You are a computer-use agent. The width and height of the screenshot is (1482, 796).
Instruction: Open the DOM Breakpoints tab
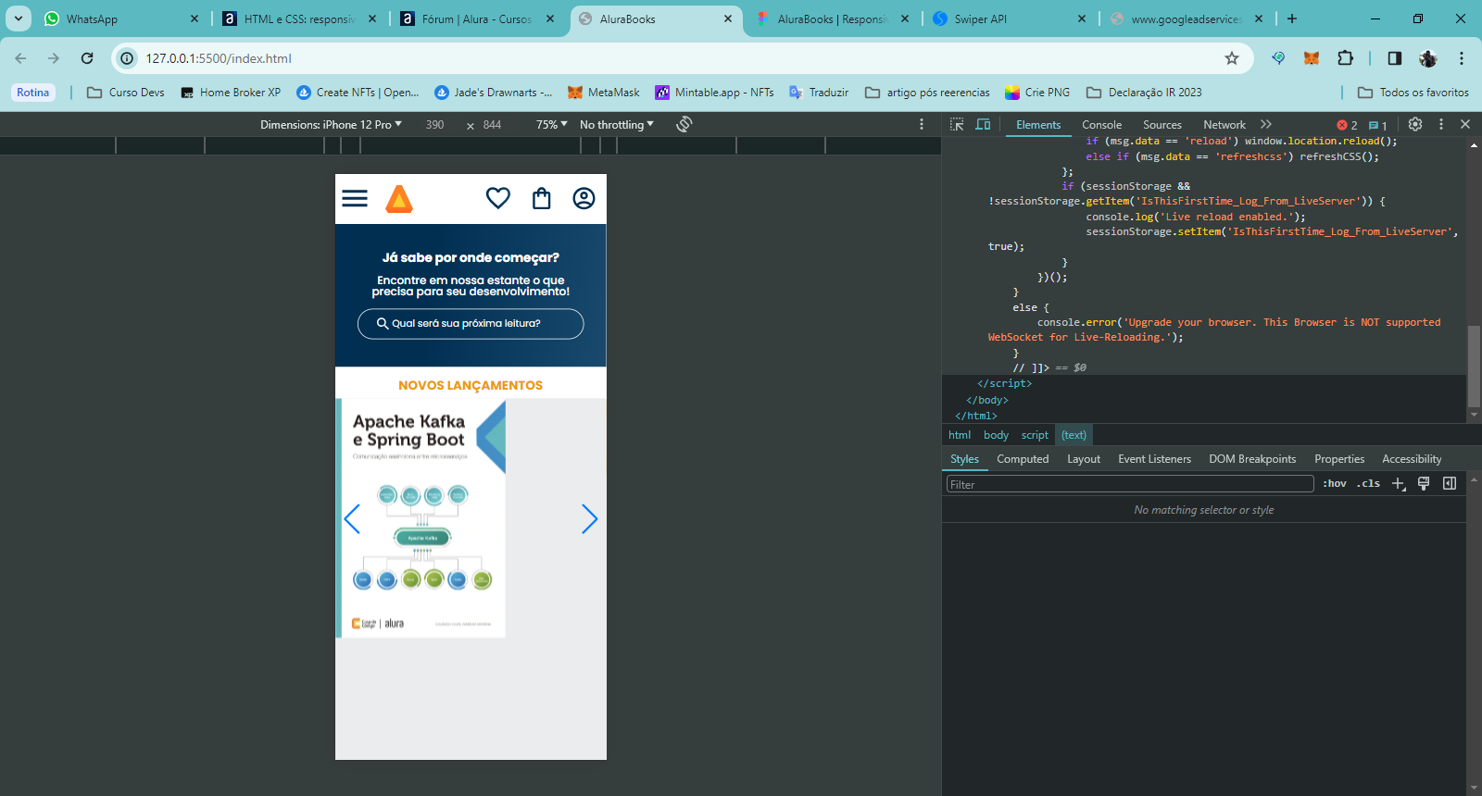[x=1252, y=459]
